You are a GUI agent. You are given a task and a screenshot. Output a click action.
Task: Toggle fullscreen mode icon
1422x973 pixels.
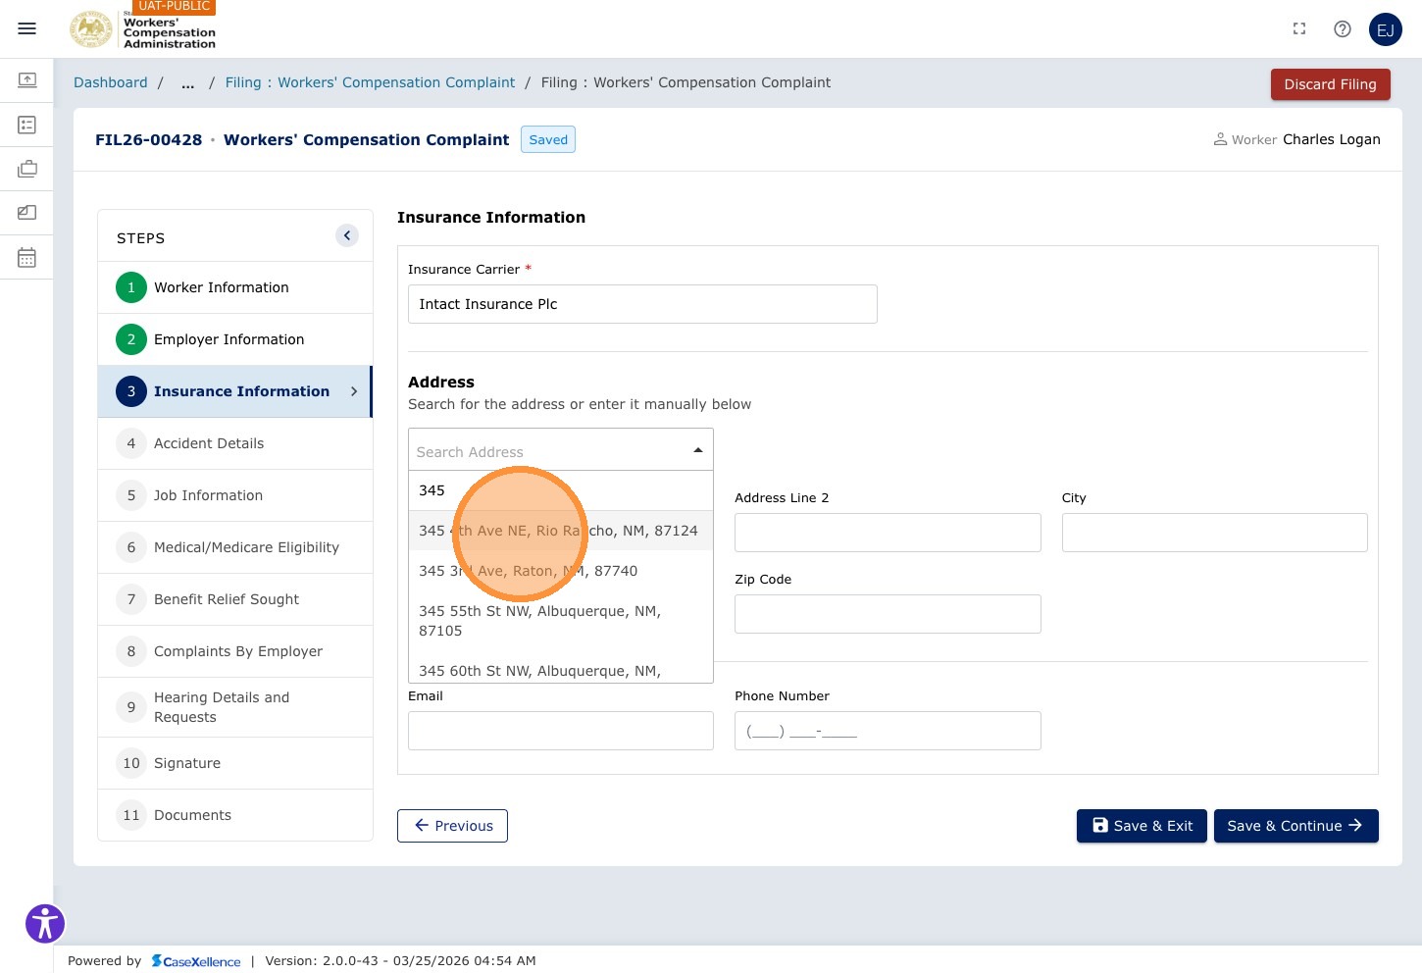point(1299,29)
